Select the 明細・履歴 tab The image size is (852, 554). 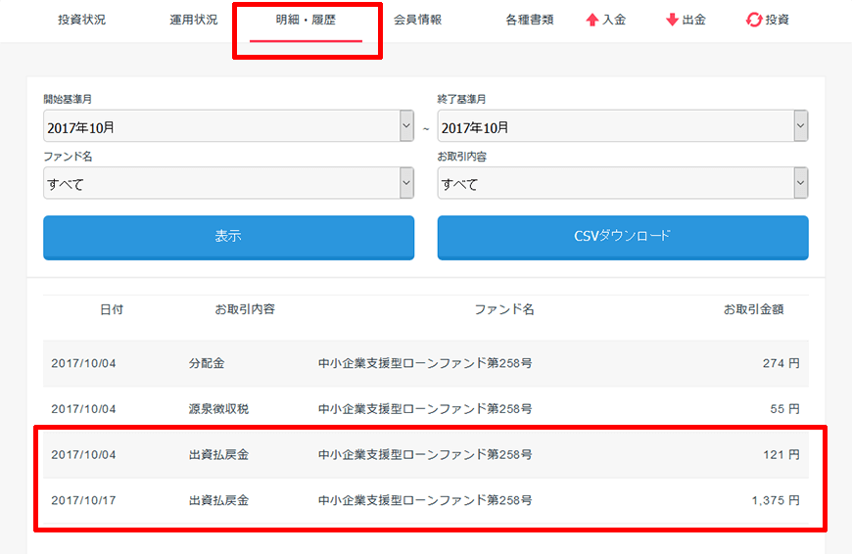pyautogui.click(x=306, y=21)
